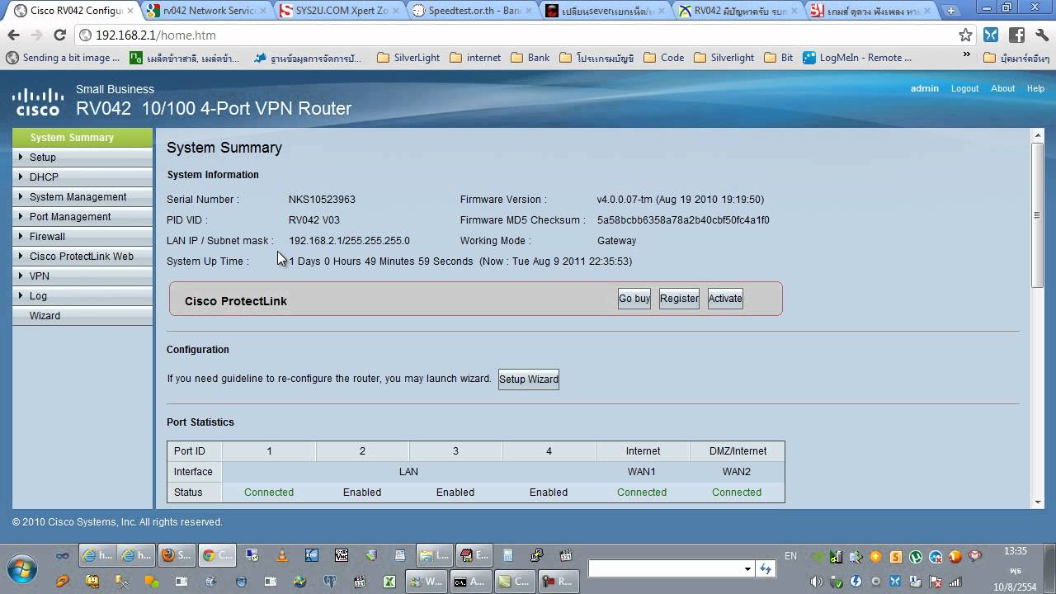The width and height of the screenshot is (1056, 594).
Task: Switch to the rv042 Network Service tab
Action: [208, 11]
